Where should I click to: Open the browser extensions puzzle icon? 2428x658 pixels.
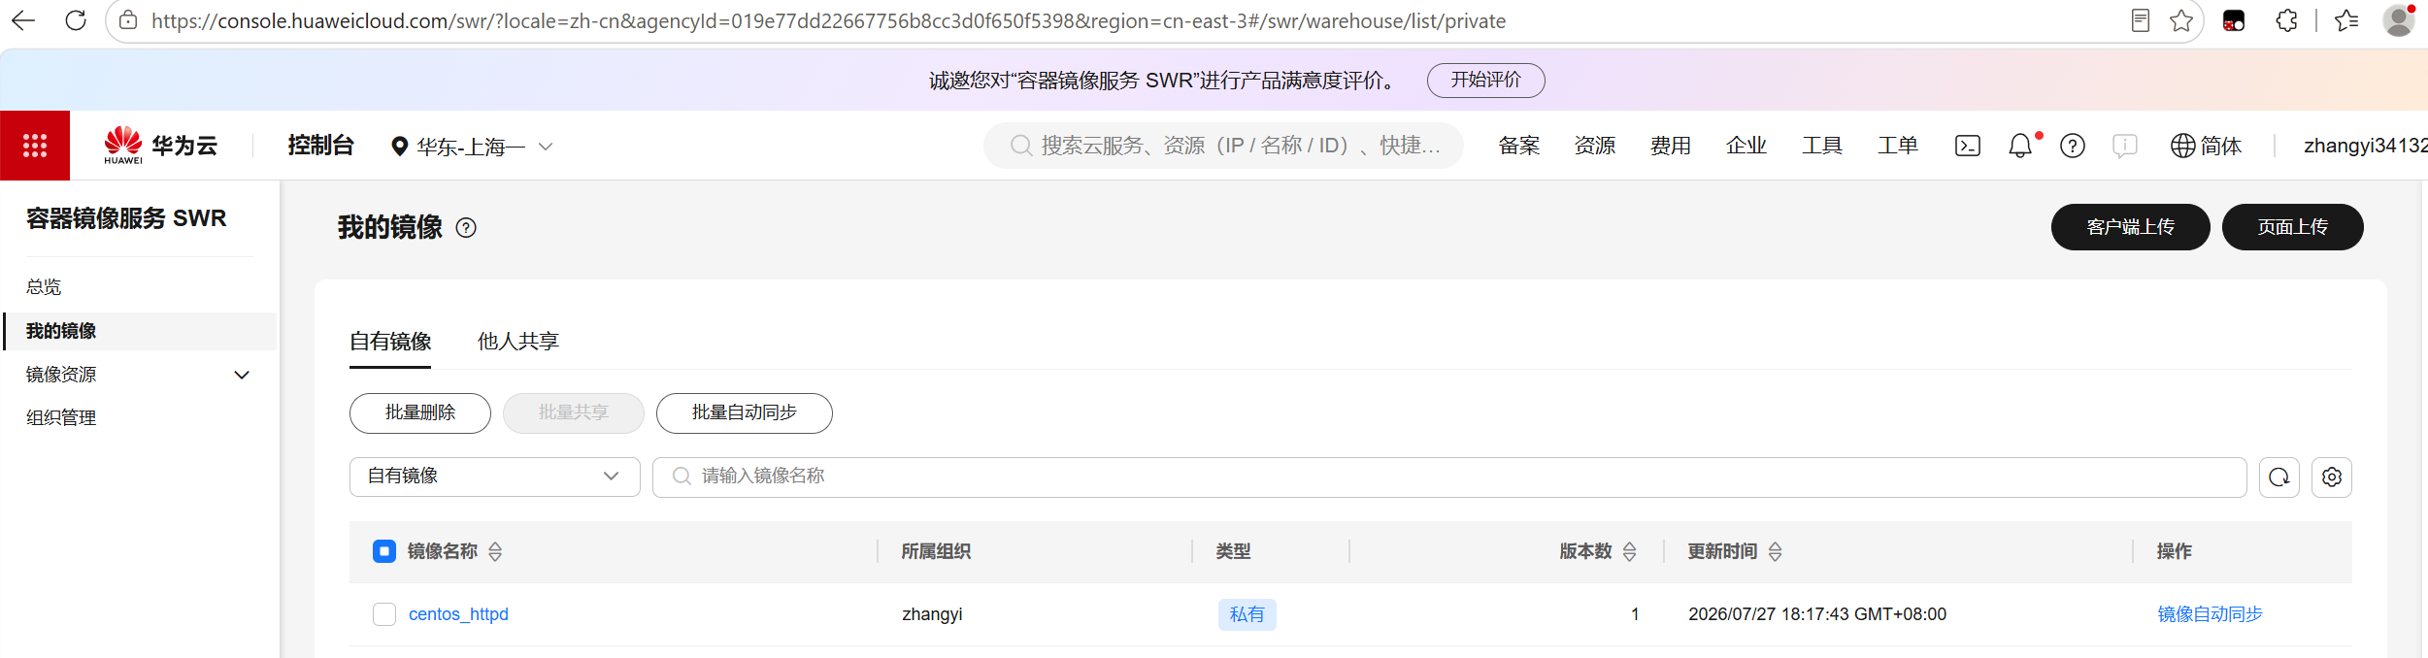coord(2287,20)
